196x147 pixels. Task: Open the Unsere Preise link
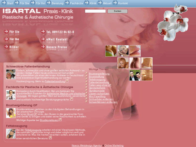[57, 47]
